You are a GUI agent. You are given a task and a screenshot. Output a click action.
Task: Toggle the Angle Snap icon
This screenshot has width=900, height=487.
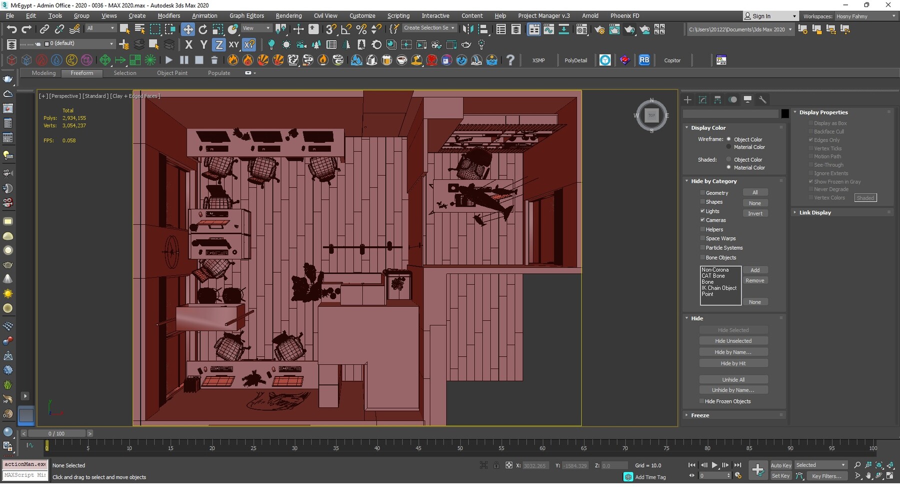click(x=346, y=29)
